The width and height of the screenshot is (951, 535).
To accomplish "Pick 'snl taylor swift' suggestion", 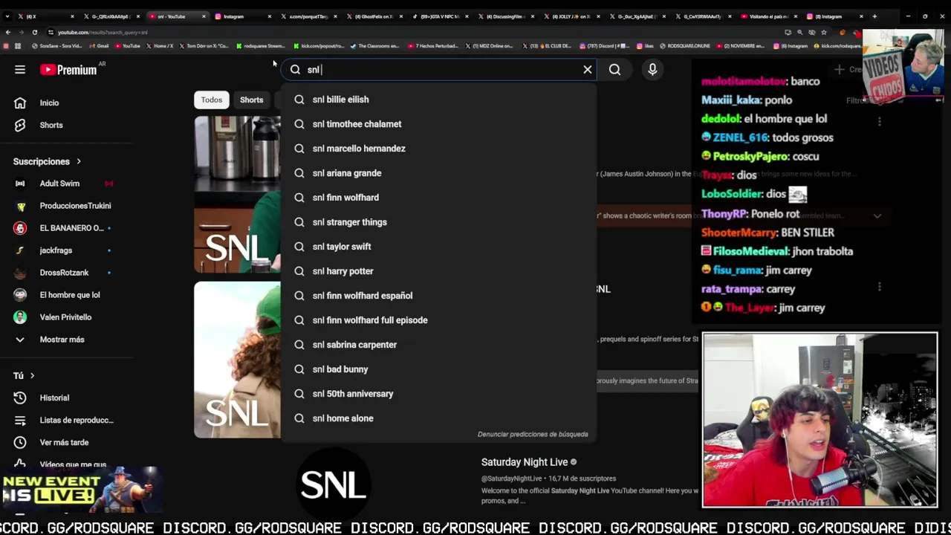I will click(438, 247).
